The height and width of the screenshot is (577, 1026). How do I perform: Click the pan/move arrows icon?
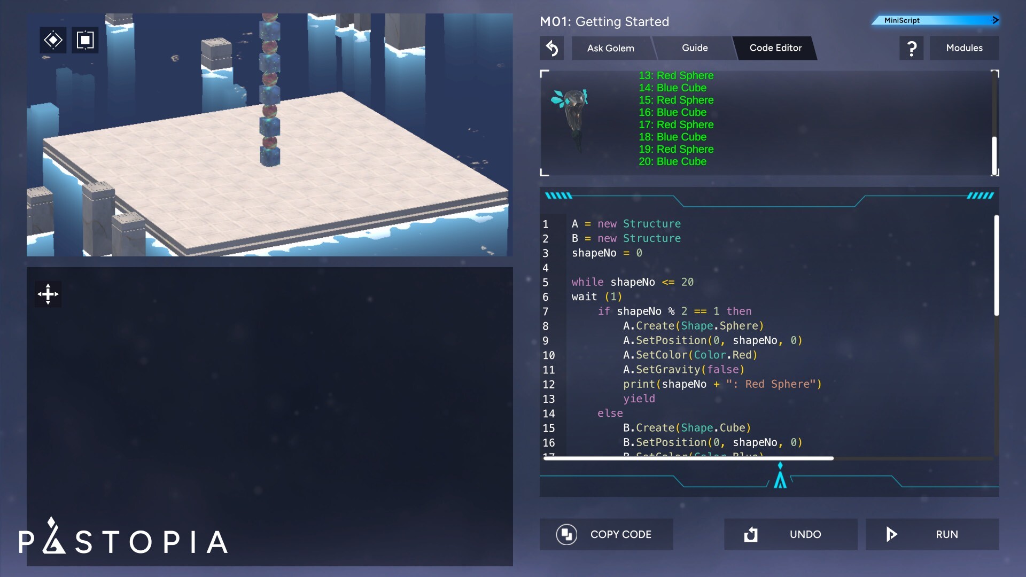point(48,294)
